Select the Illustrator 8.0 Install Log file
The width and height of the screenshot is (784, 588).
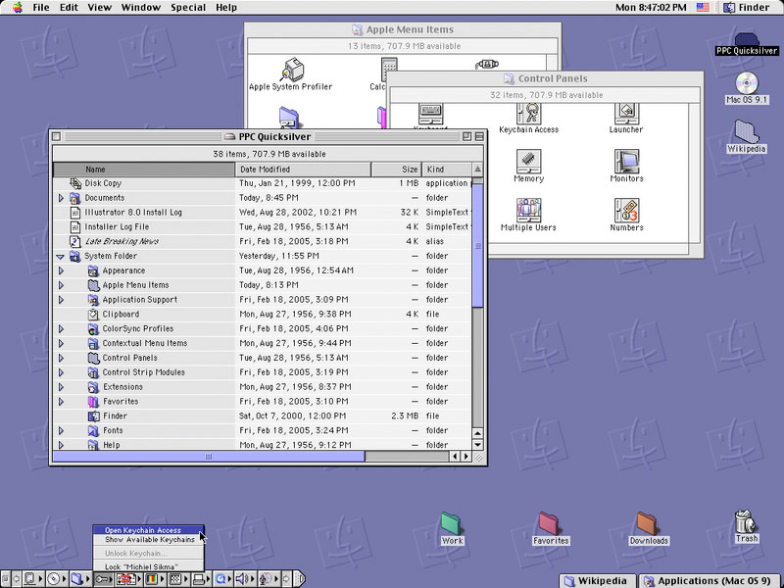click(133, 213)
